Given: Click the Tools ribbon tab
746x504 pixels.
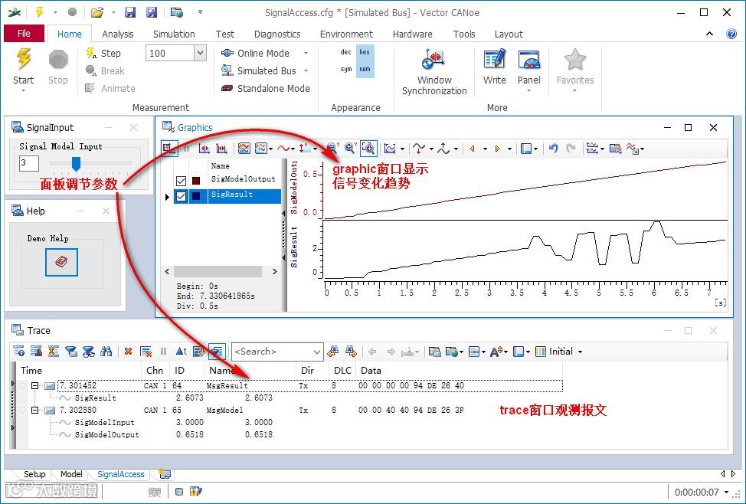Looking at the screenshot, I should pos(464,34).
